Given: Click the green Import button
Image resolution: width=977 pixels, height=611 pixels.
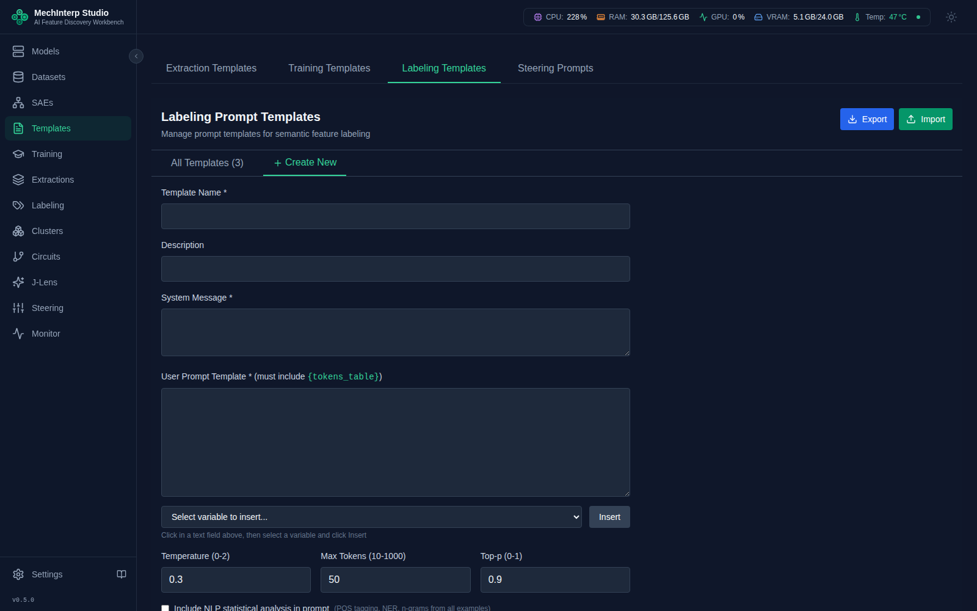Looking at the screenshot, I should coord(926,119).
